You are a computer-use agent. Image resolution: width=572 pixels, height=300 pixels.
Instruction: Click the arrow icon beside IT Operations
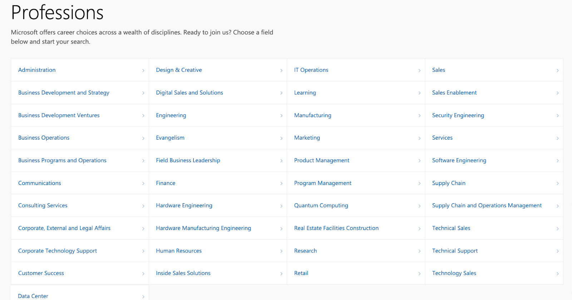tap(419, 70)
